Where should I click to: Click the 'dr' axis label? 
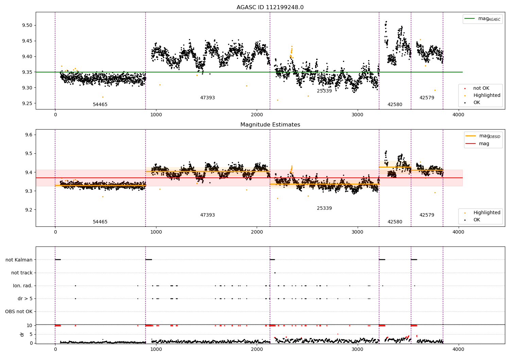[22, 334]
